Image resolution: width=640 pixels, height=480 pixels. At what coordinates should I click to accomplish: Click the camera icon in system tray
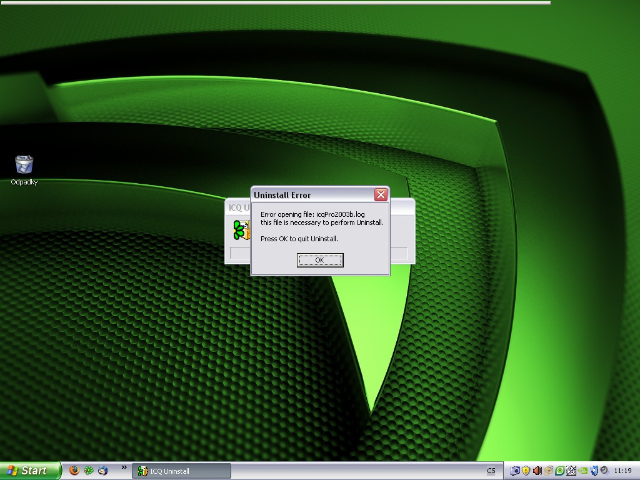[x=516, y=471]
